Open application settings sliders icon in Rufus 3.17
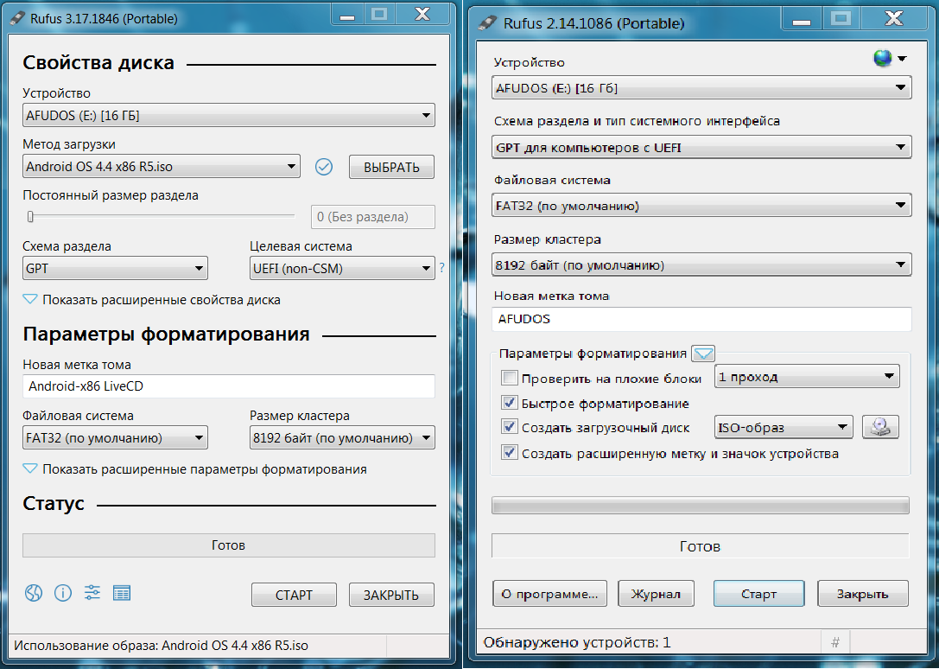 tap(92, 593)
